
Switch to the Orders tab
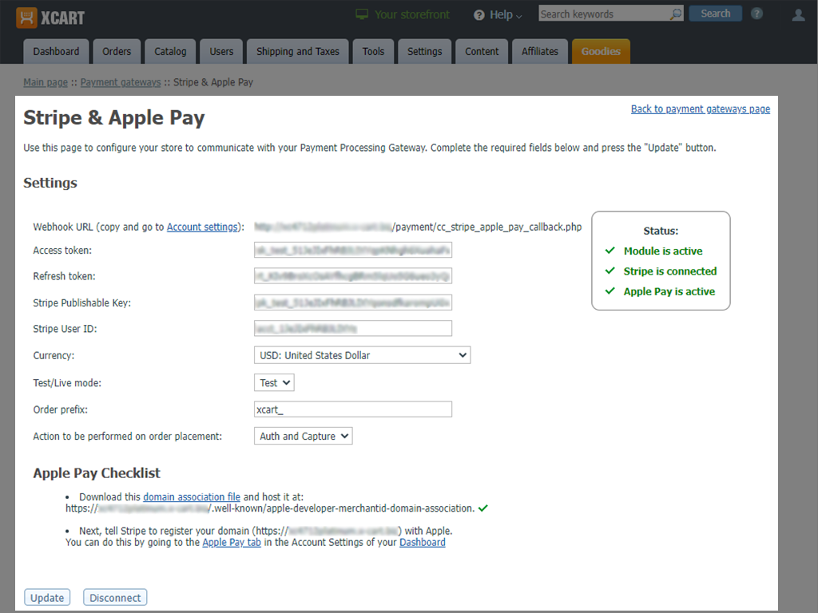click(x=117, y=51)
